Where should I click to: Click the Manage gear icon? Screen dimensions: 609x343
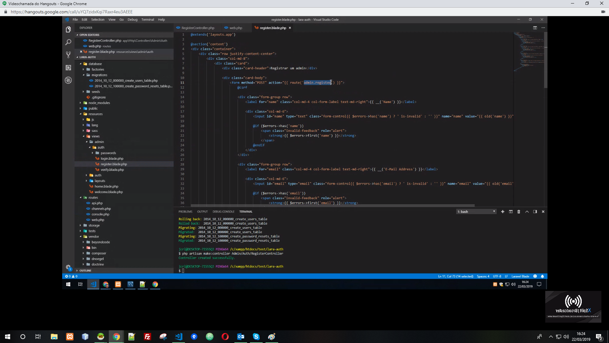click(x=68, y=267)
